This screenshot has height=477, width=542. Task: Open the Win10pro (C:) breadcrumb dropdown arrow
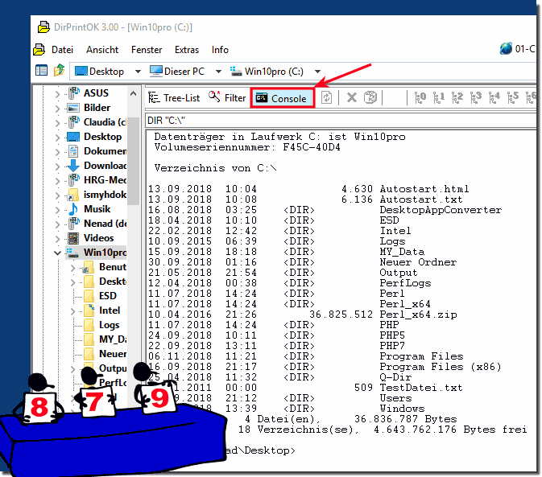(317, 72)
